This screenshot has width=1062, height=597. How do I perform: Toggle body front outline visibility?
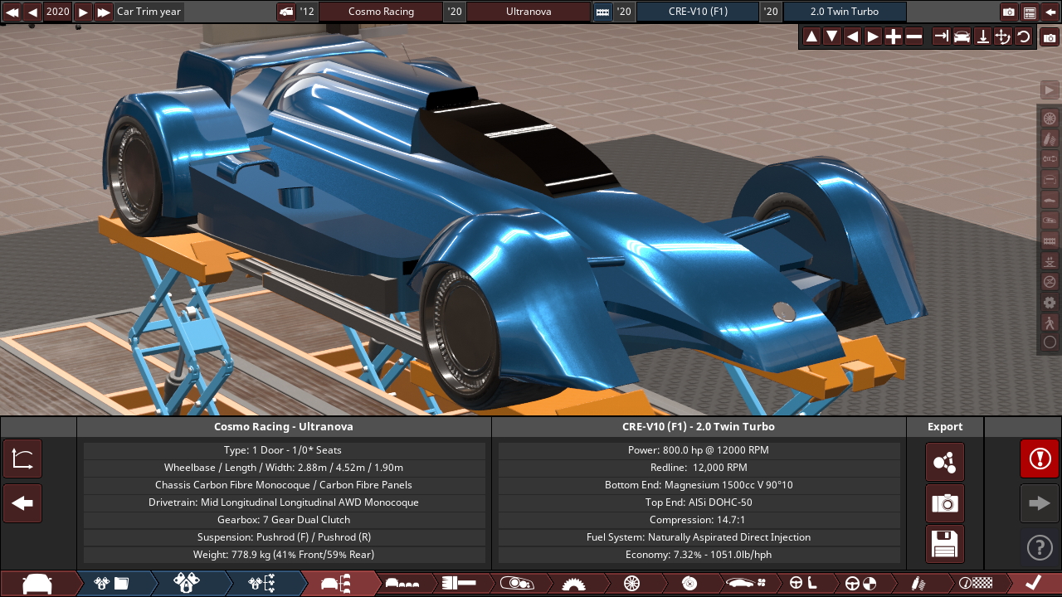pos(1050,180)
